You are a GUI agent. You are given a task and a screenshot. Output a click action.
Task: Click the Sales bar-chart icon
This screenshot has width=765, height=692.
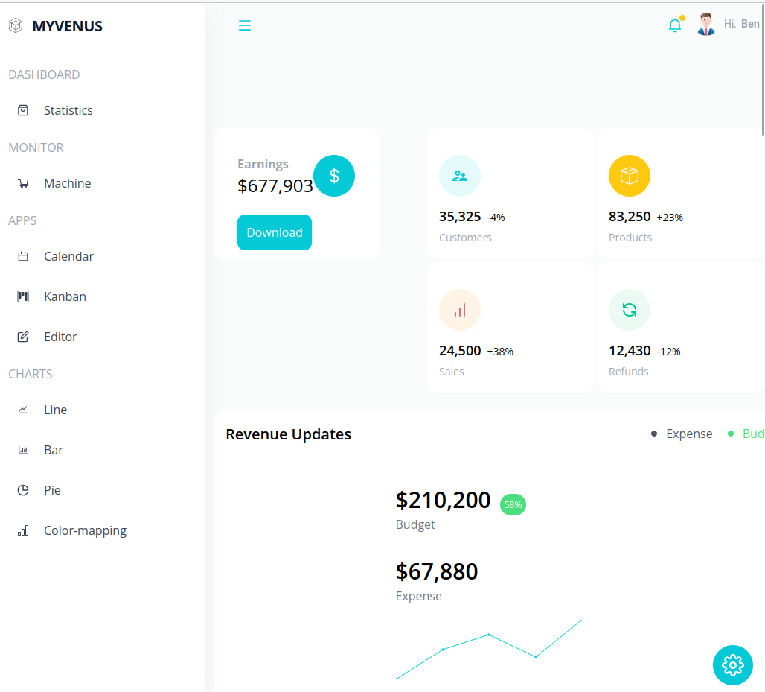pyautogui.click(x=460, y=310)
